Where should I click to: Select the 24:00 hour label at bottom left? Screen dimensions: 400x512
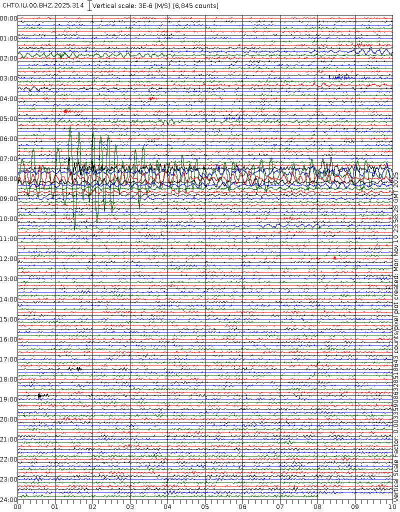pos(8,499)
